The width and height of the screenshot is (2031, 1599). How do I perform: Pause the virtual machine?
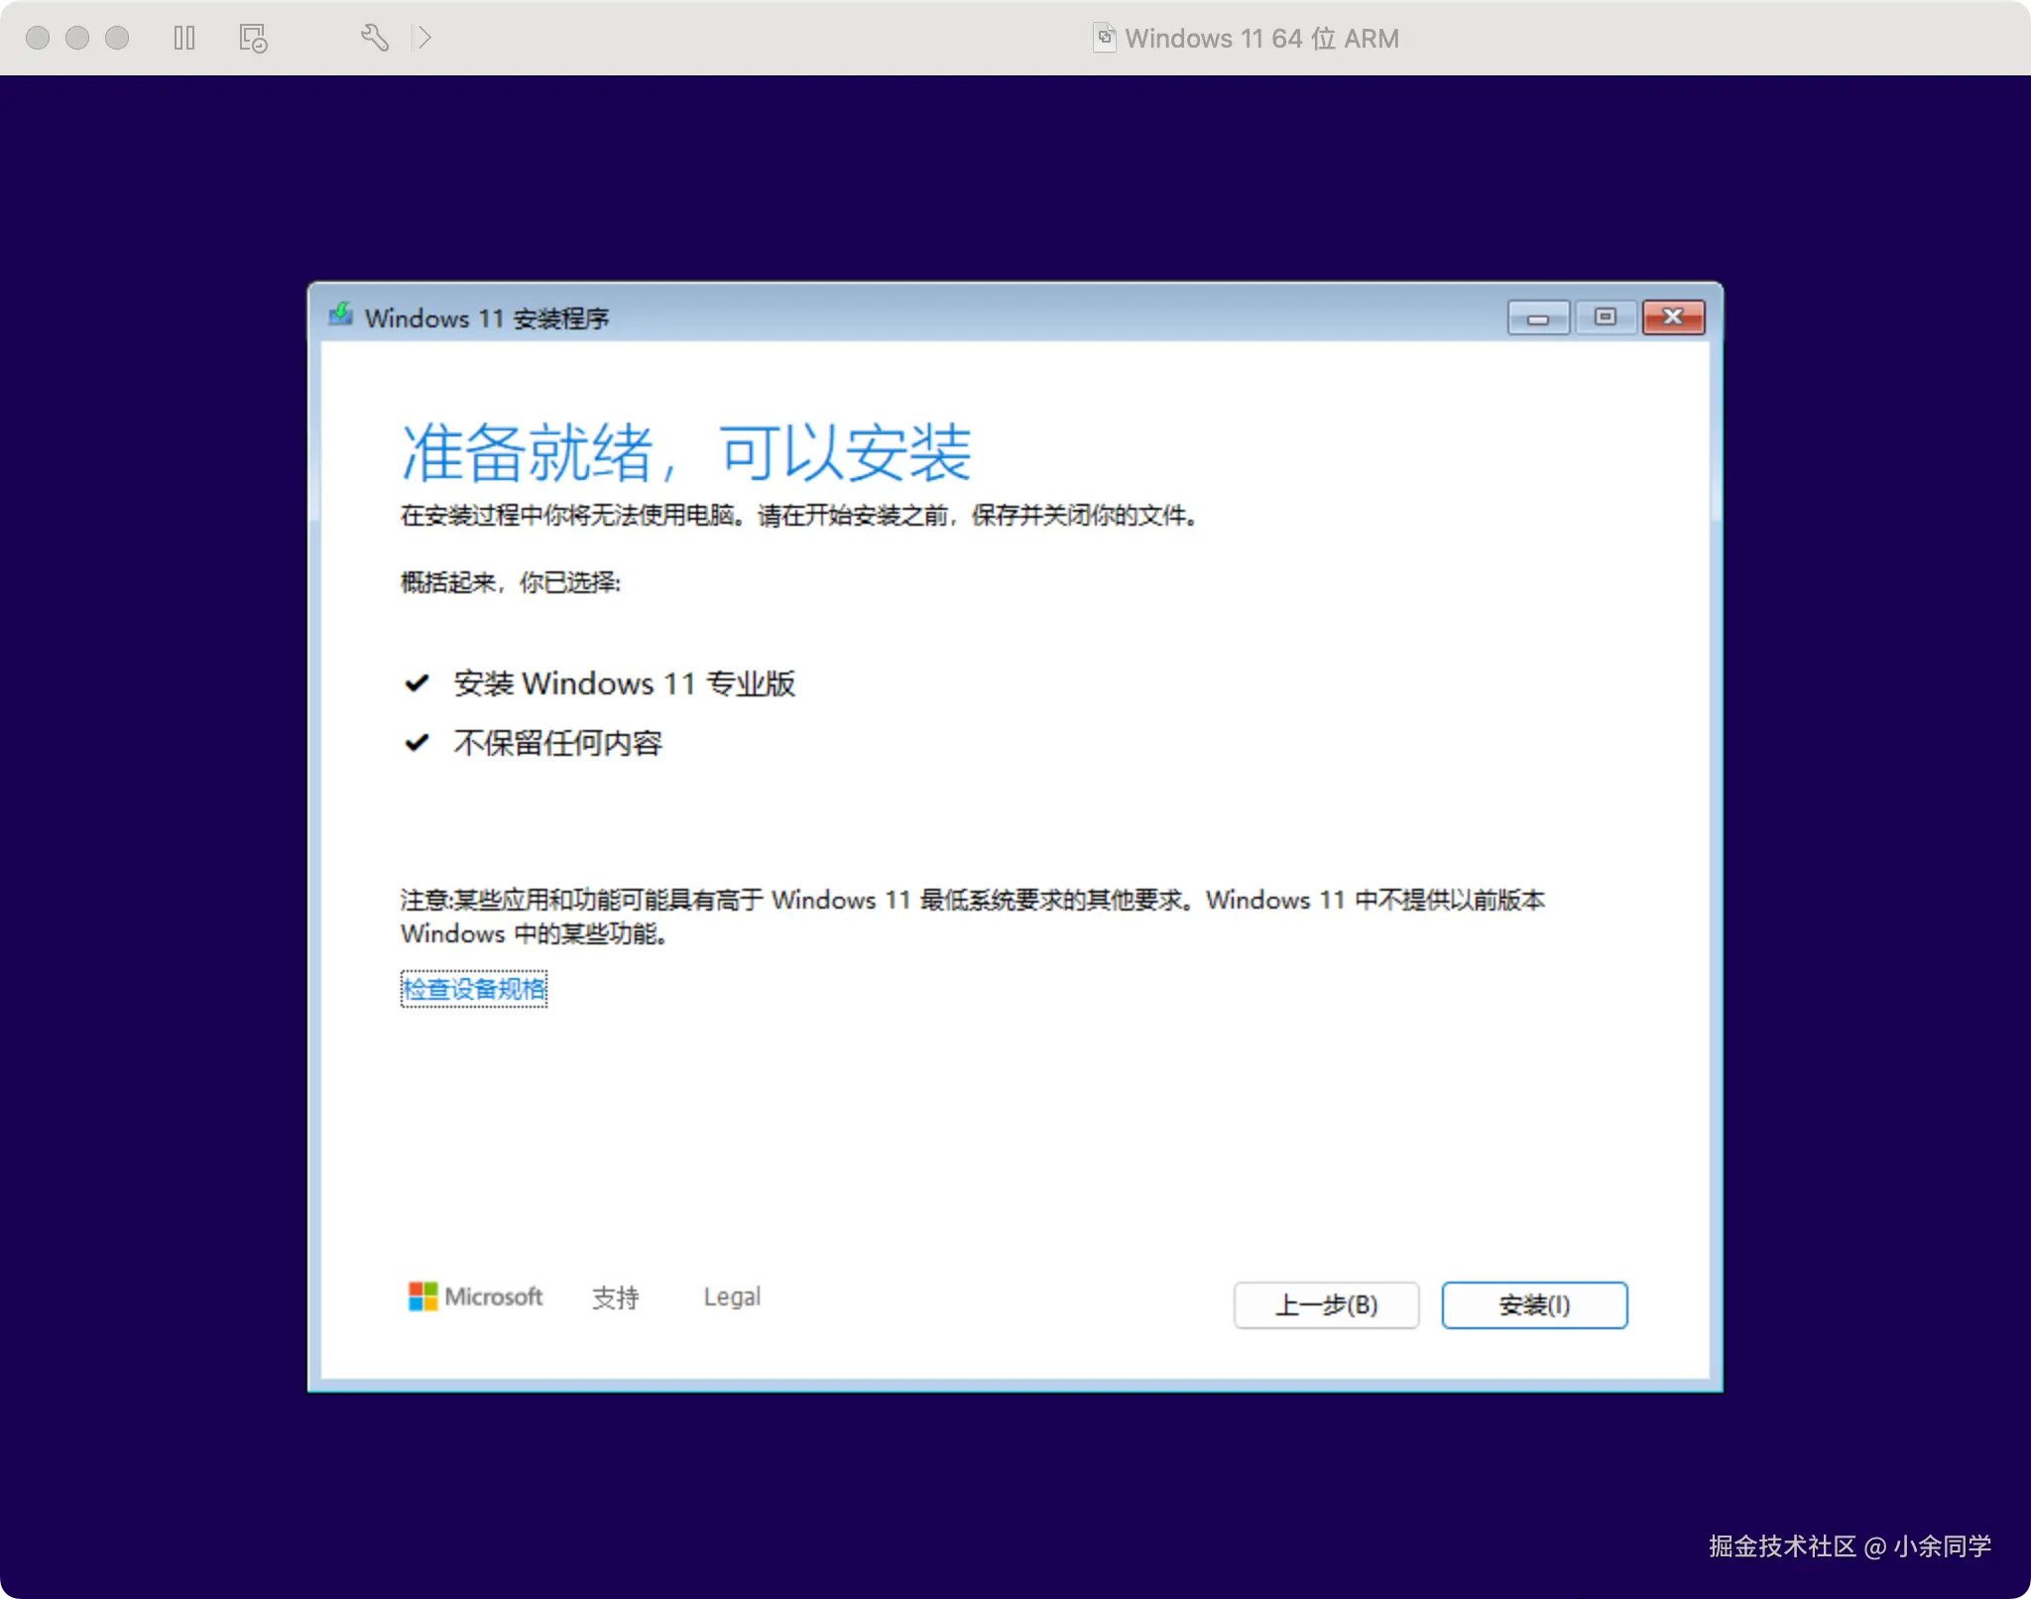tap(184, 38)
